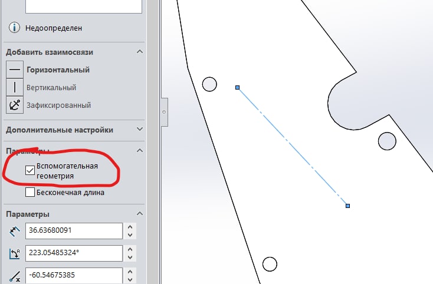The height and width of the screenshot is (284, 433).
Task: Increase the length value with up arrow
Action: point(130,227)
